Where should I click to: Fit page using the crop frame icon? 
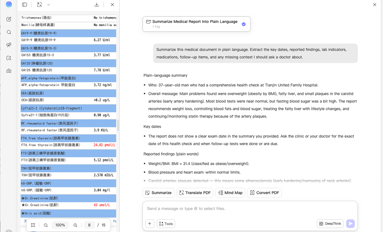click(x=33, y=225)
